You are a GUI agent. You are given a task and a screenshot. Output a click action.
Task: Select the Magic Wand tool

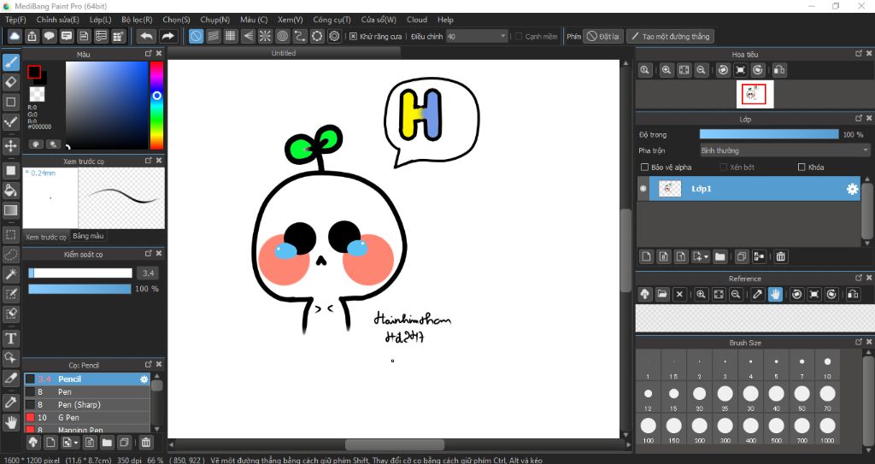pyautogui.click(x=10, y=274)
